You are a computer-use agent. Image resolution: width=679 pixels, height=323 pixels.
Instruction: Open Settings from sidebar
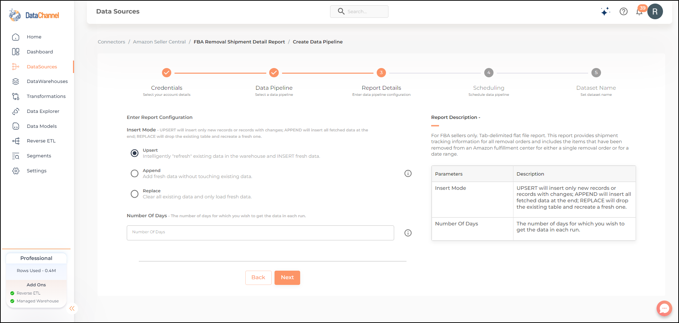tap(37, 171)
